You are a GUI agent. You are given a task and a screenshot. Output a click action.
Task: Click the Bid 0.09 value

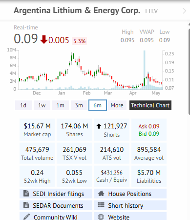(149, 134)
